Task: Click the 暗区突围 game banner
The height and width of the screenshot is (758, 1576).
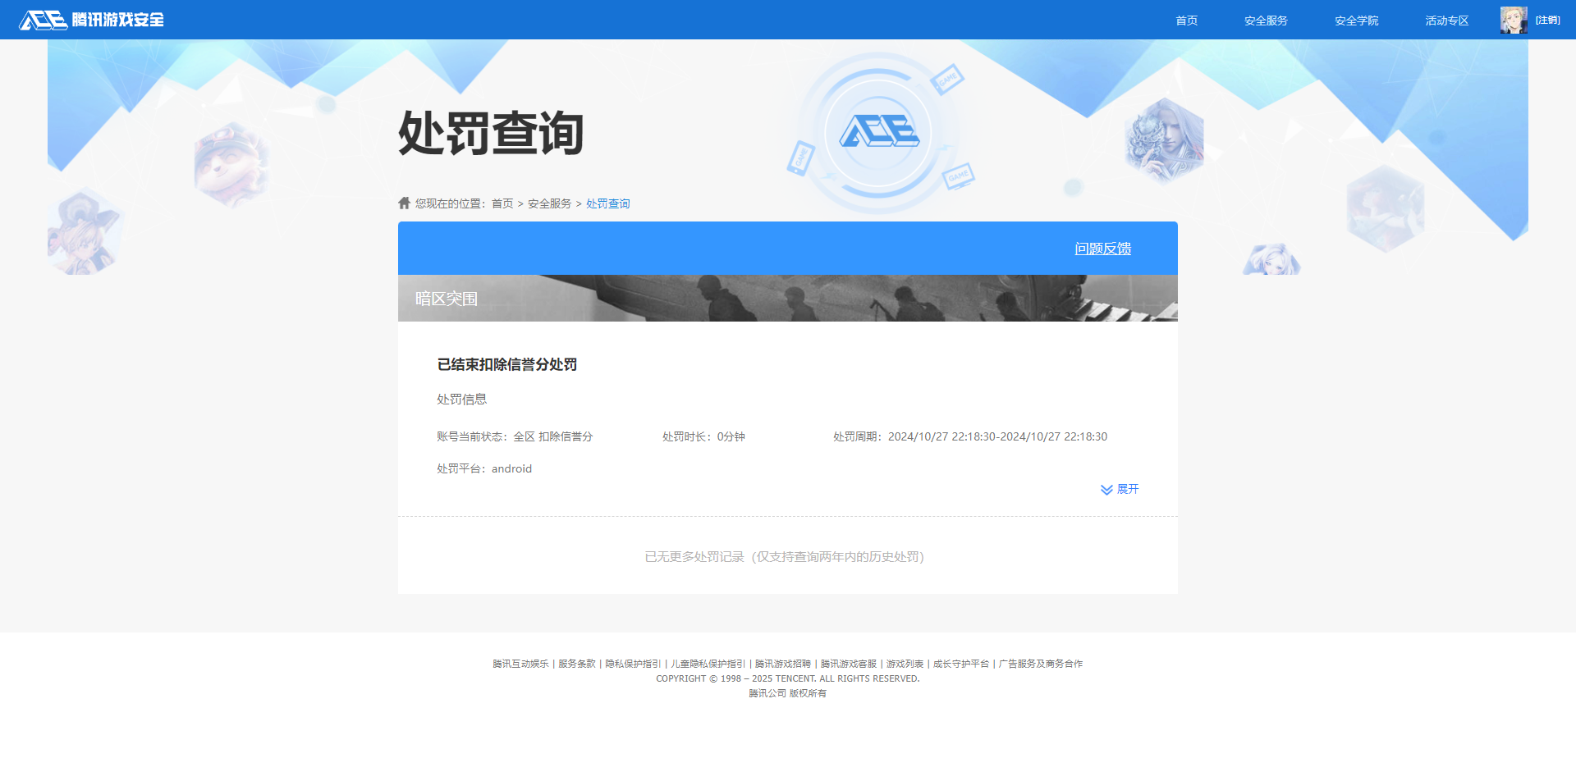Action: point(787,297)
